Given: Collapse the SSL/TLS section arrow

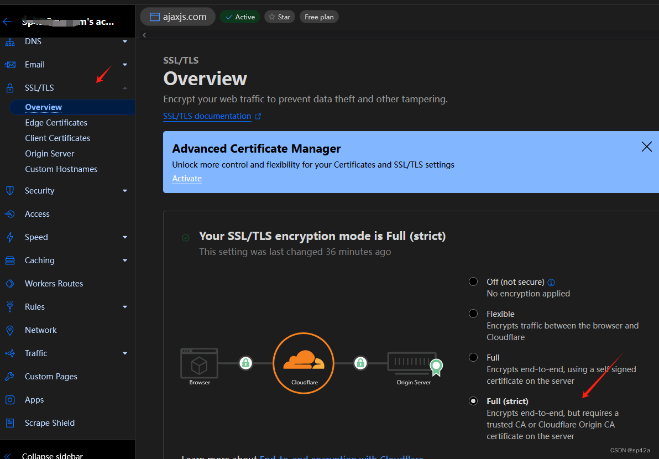Looking at the screenshot, I should click(x=125, y=88).
